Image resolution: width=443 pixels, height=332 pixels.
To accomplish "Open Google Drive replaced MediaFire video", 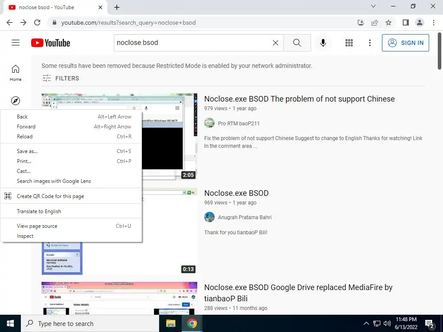I will pos(298,293).
